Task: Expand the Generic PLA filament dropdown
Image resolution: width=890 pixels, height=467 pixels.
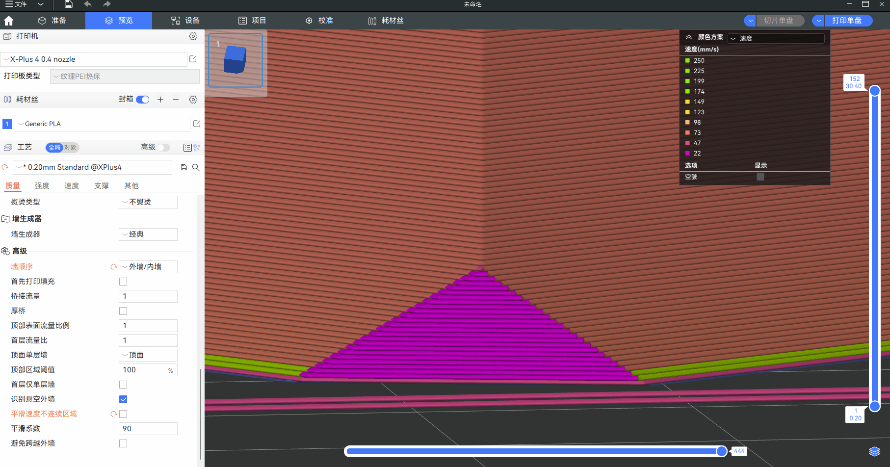Action: tap(103, 124)
